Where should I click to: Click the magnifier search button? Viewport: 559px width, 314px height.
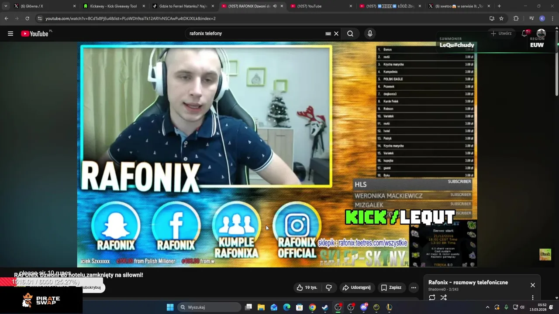(350, 34)
